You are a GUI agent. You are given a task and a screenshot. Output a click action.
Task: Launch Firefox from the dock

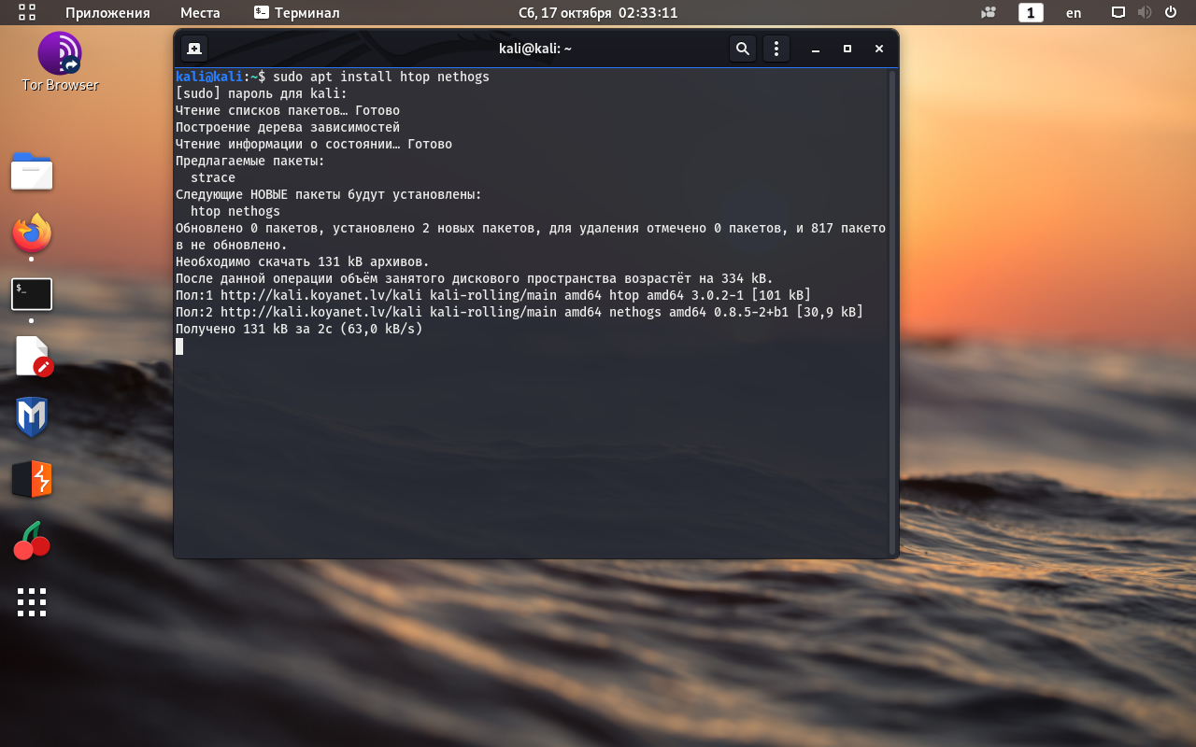(32, 233)
